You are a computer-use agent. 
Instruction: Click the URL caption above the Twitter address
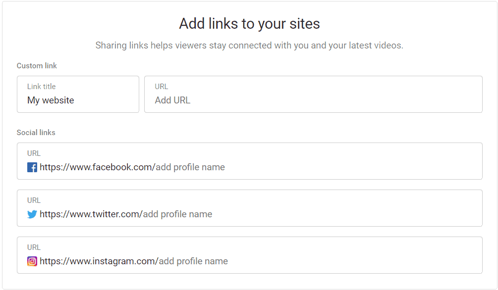coord(34,200)
